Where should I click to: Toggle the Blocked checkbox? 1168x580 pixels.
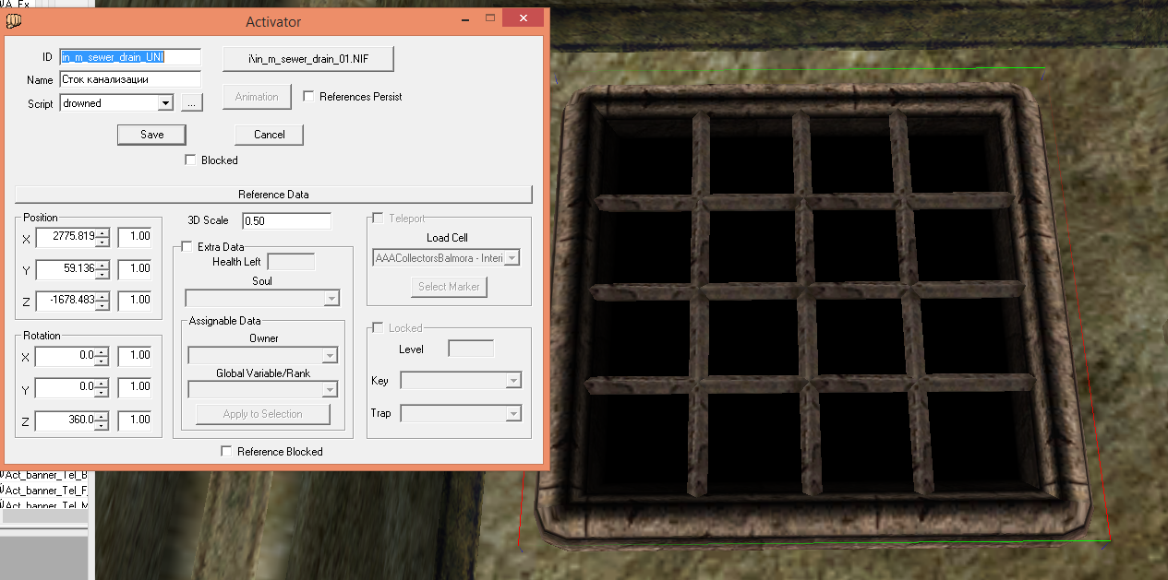point(190,160)
